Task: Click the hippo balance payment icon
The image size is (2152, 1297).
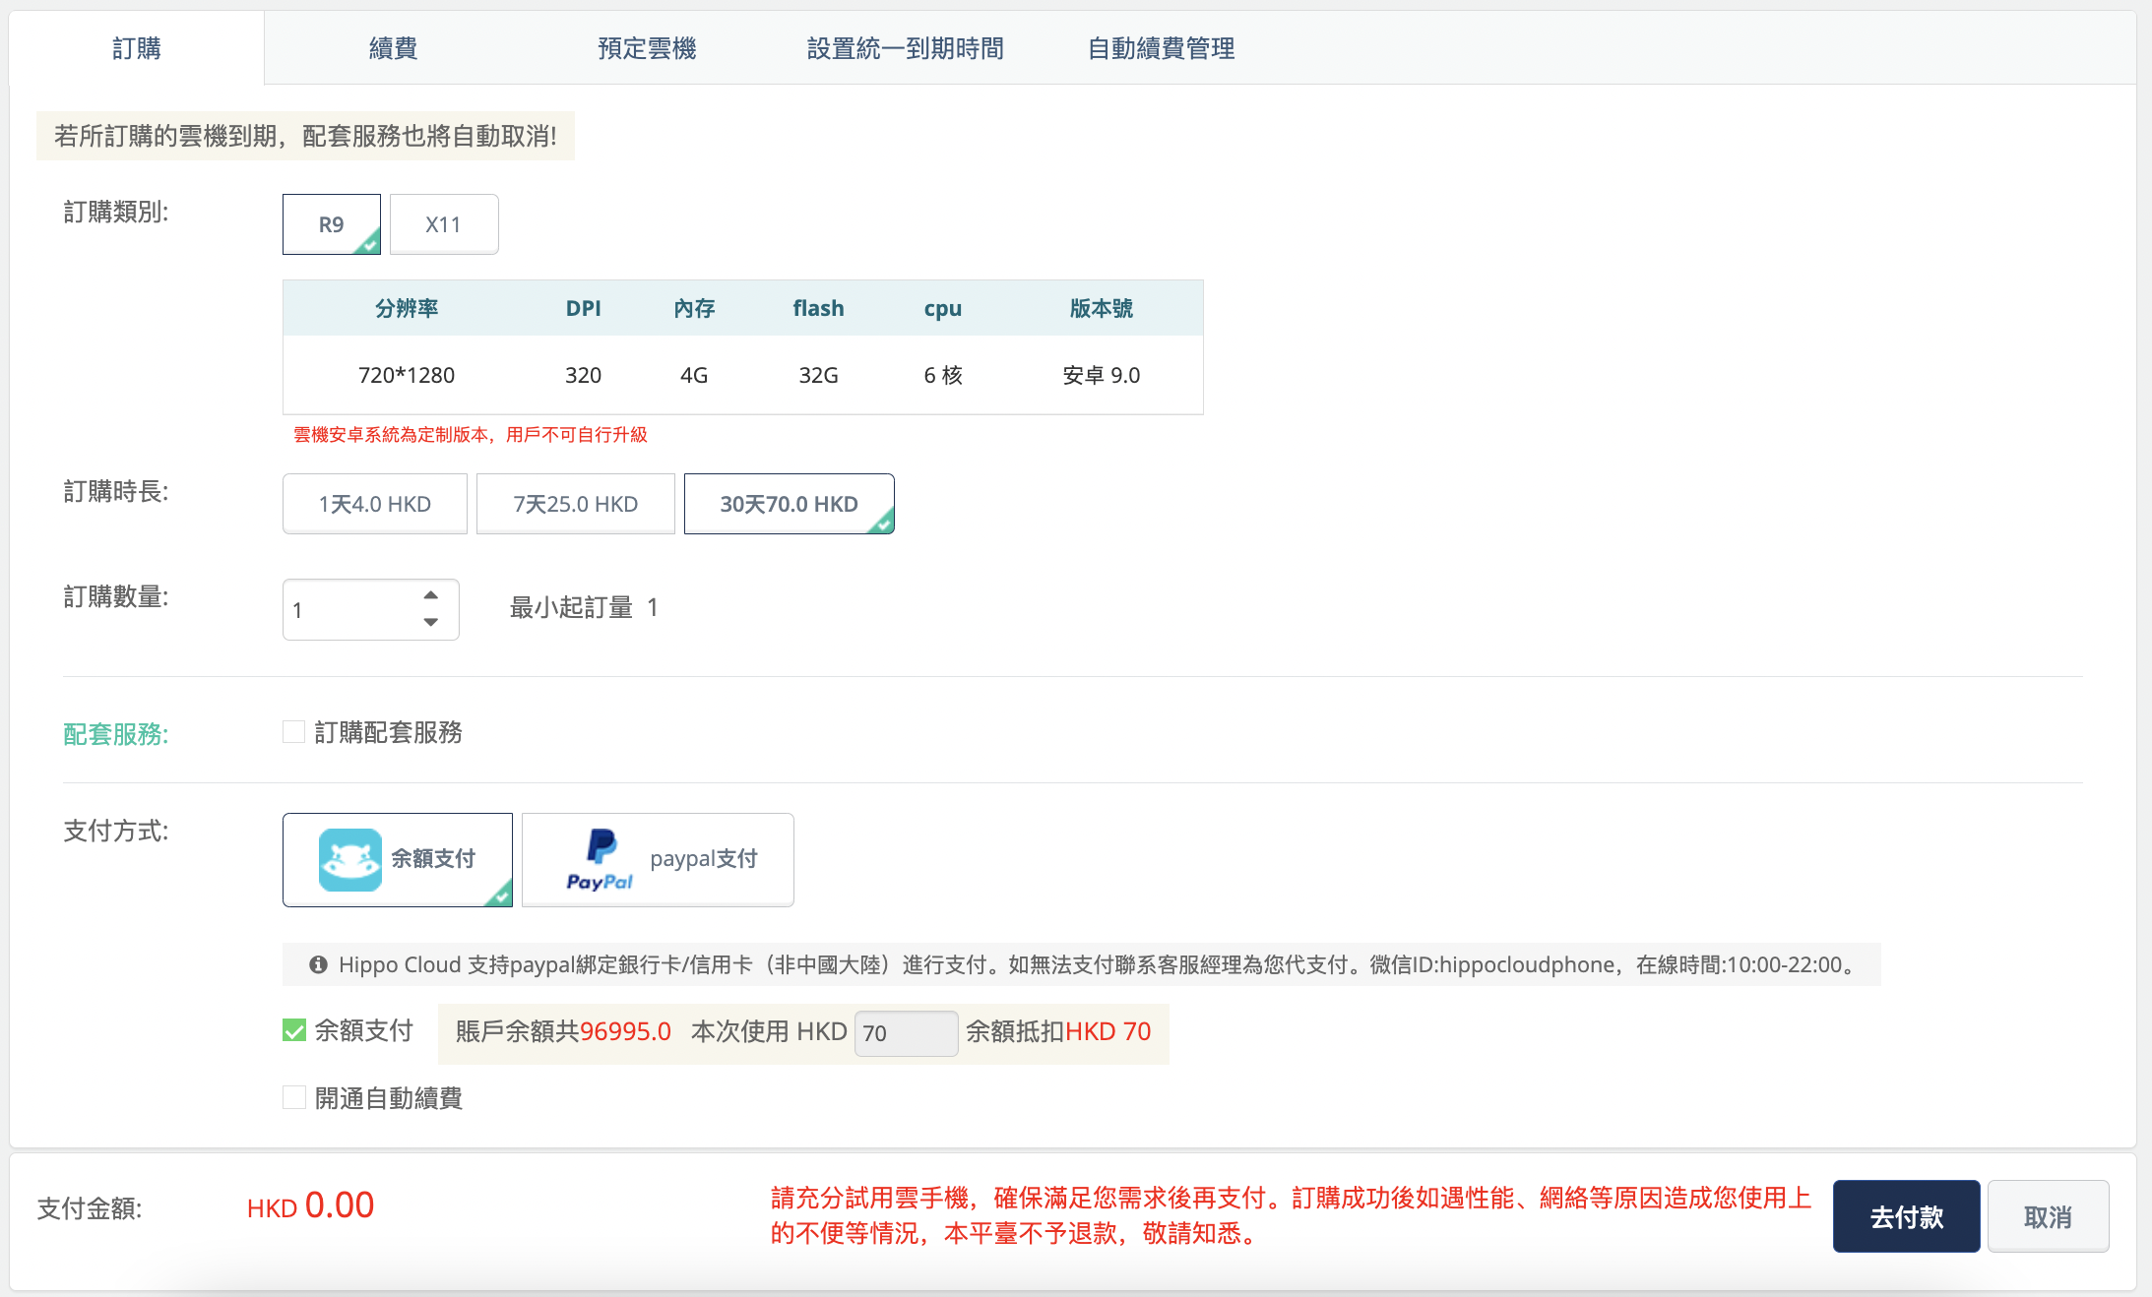Action: [349, 859]
